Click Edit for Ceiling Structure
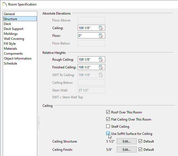The image size is (178, 156). point(127,141)
